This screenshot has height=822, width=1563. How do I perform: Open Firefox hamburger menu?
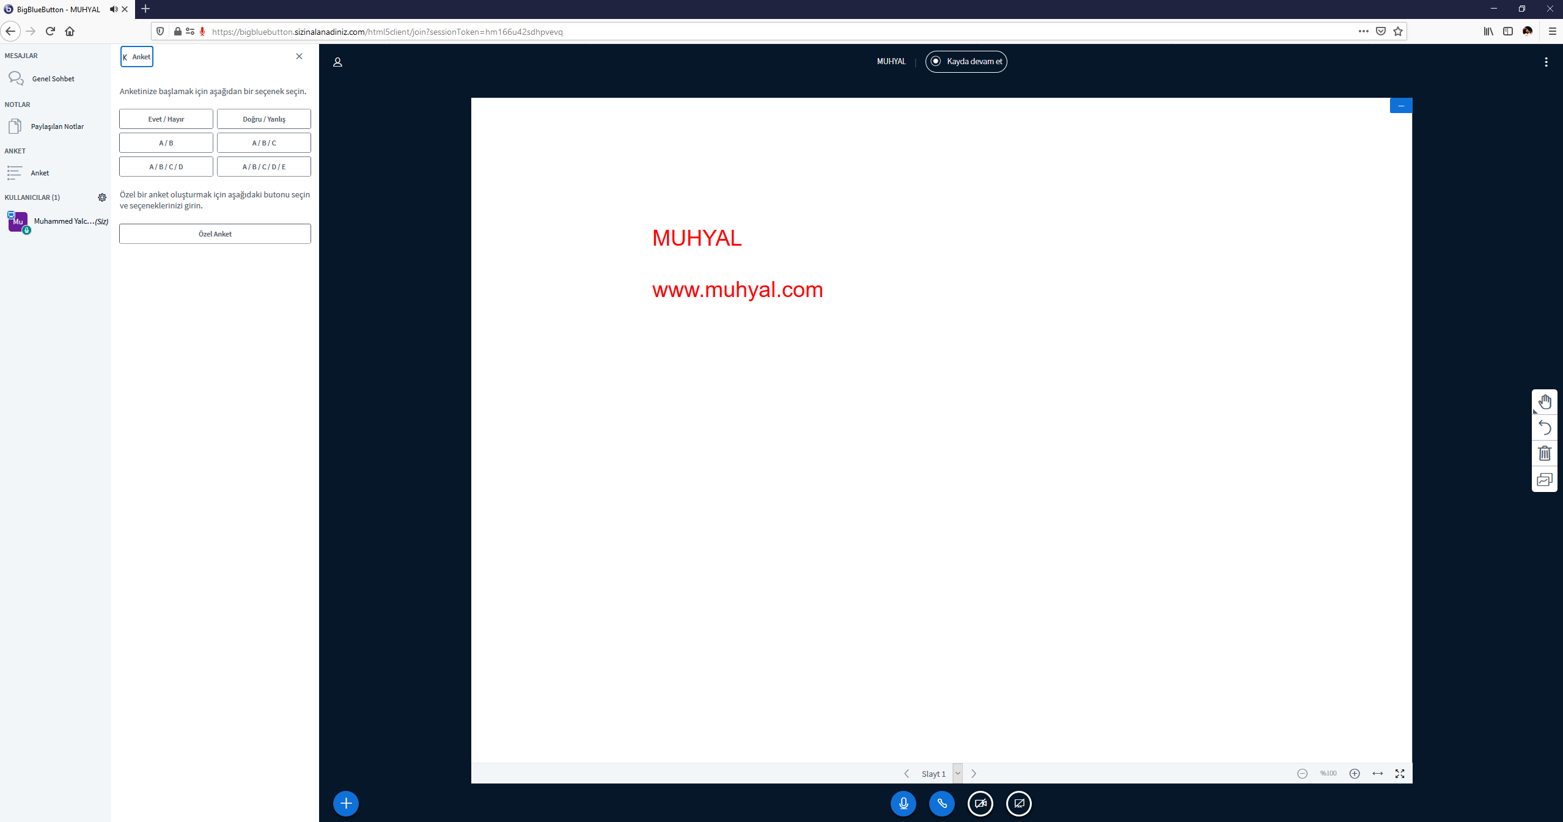click(x=1552, y=31)
